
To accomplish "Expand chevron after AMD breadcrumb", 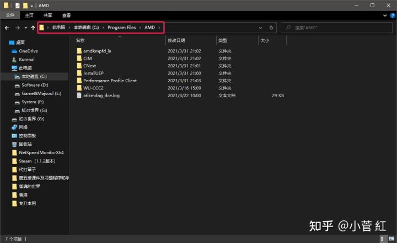I will pyautogui.click(x=159, y=28).
